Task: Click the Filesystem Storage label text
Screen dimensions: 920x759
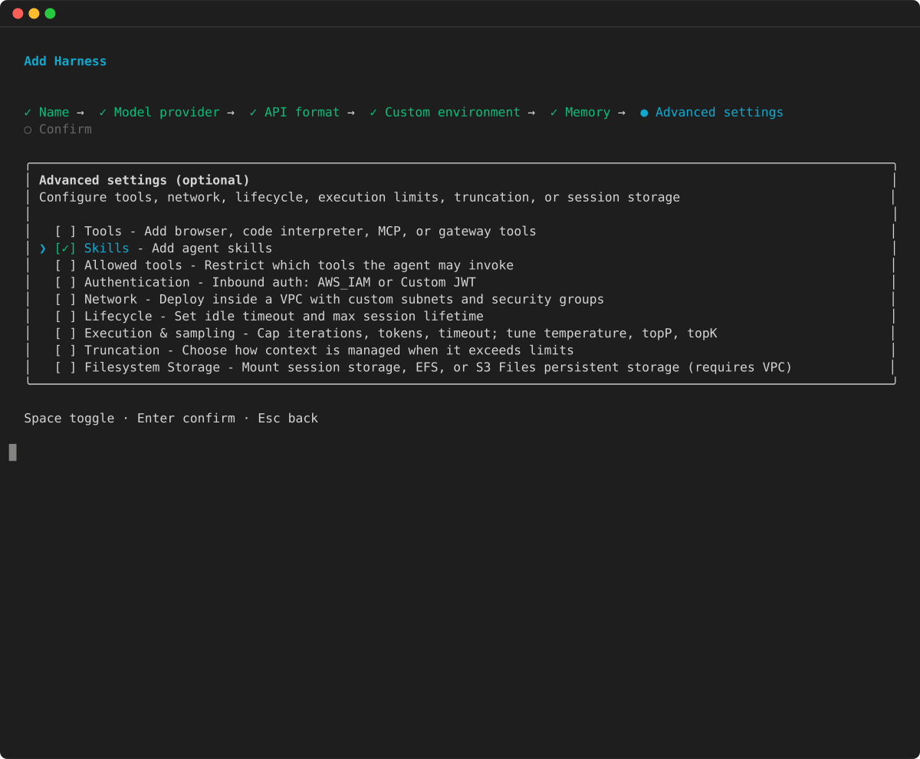Action: pos(152,367)
